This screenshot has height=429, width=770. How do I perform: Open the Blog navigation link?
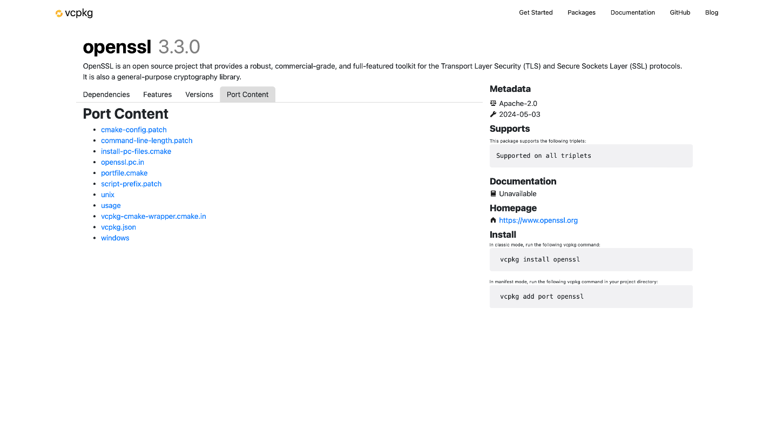[x=711, y=12]
